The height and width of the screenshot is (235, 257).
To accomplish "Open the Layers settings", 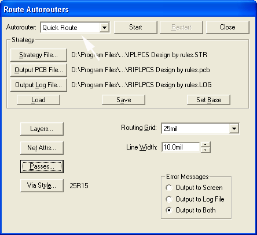I will [42, 129].
